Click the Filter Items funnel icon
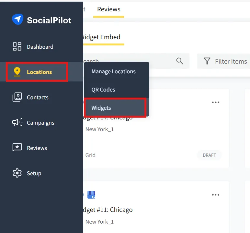Screen dimensions: 250x233 point(207,61)
